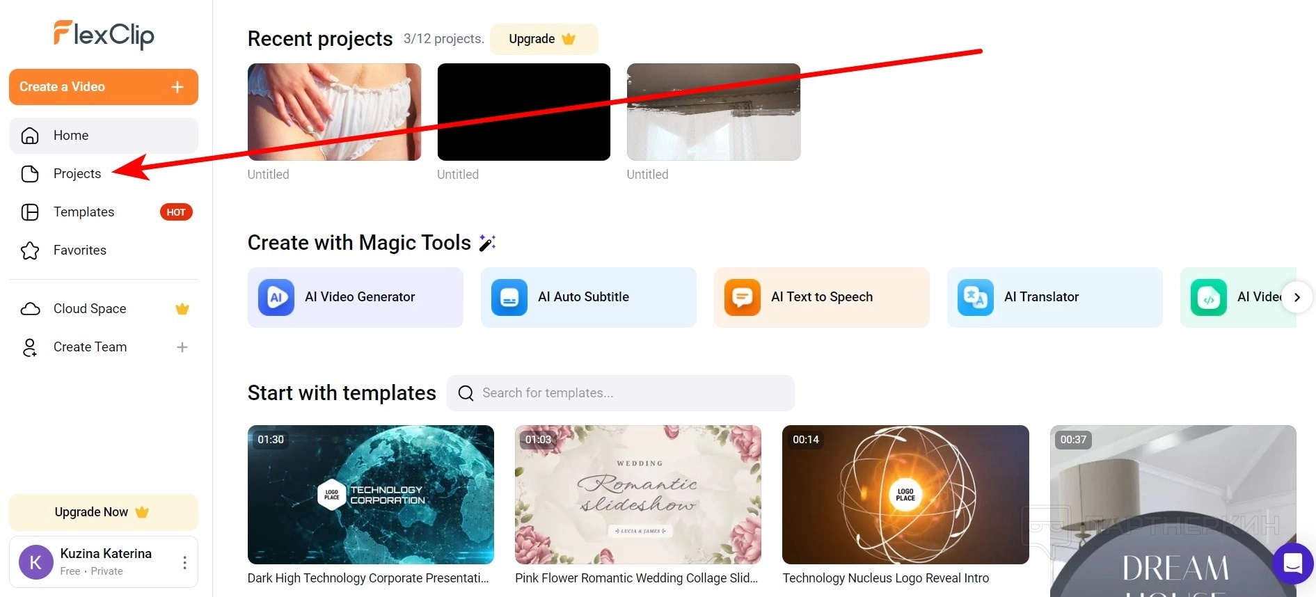Click the chat support bubble icon
1316x597 pixels.
click(x=1293, y=563)
